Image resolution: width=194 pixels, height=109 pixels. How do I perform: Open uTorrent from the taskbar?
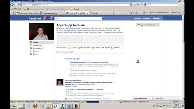63,106
